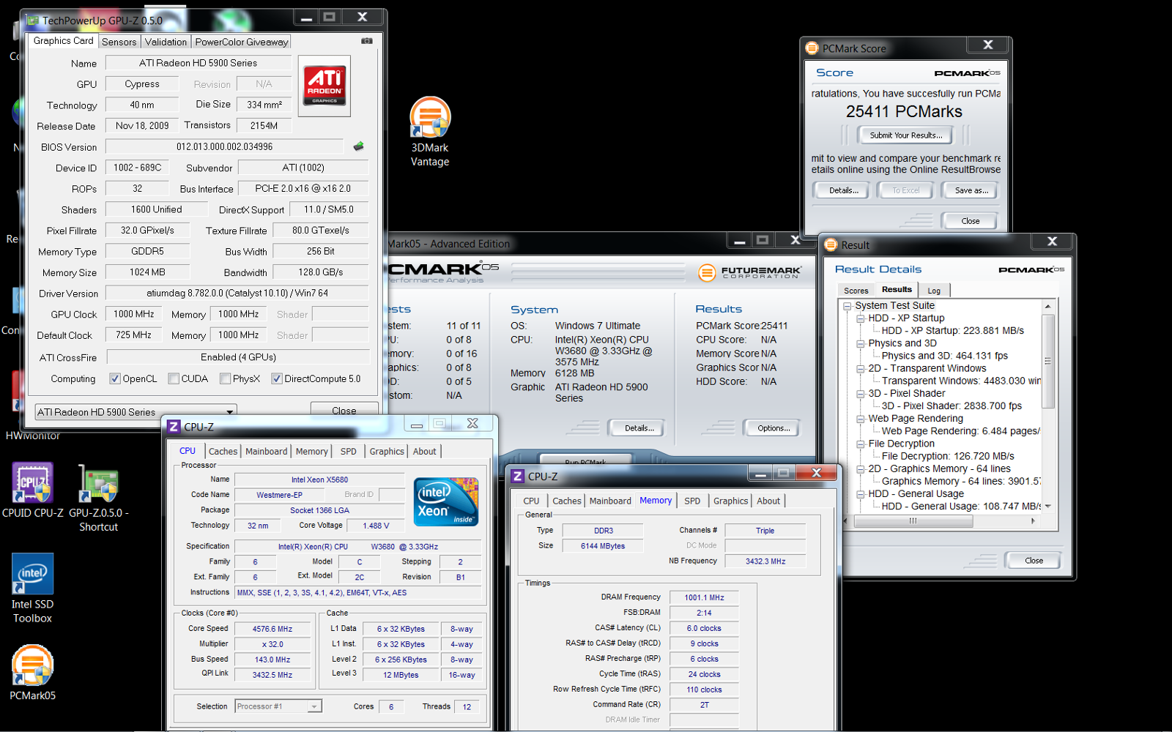The width and height of the screenshot is (1172, 732).
Task: Click Options button in PCMark05 window
Action: click(x=774, y=428)
